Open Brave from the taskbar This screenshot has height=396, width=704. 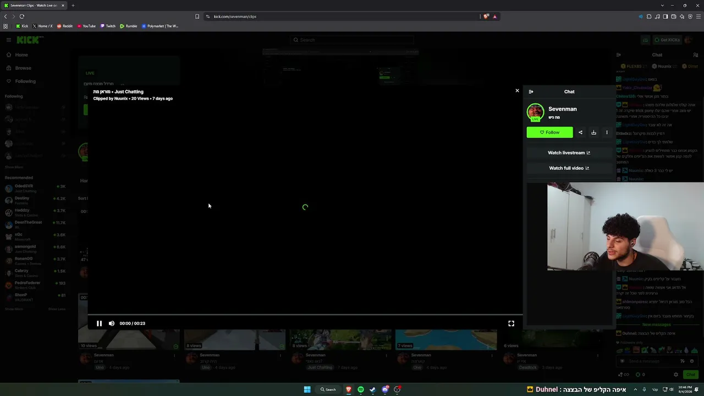(348, 389)
